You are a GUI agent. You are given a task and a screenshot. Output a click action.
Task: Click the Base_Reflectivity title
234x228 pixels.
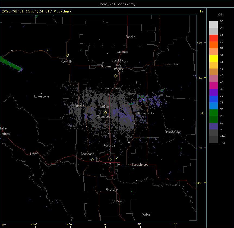click(x=117, y=4)
